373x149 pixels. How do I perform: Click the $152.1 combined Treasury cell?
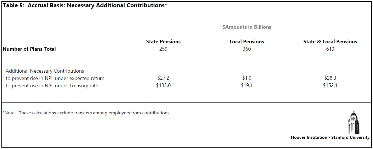(x=330, y=85)
